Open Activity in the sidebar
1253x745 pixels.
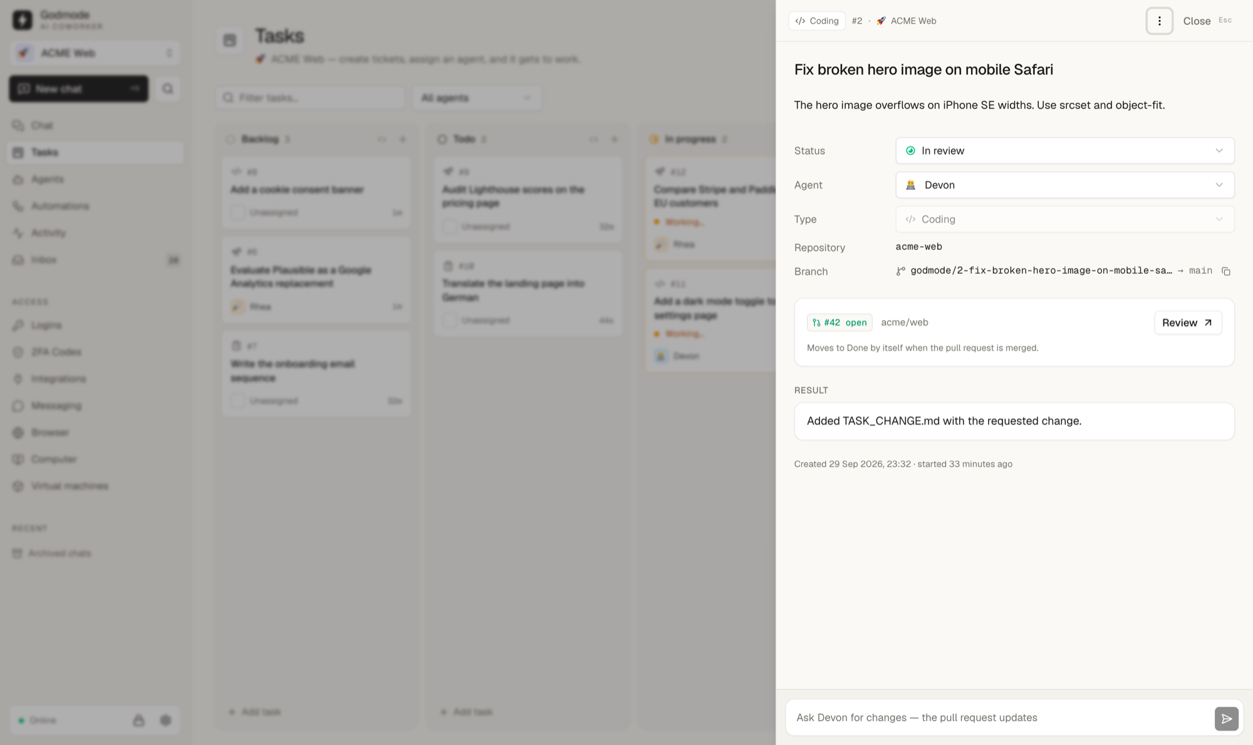(x=95, y=233)
